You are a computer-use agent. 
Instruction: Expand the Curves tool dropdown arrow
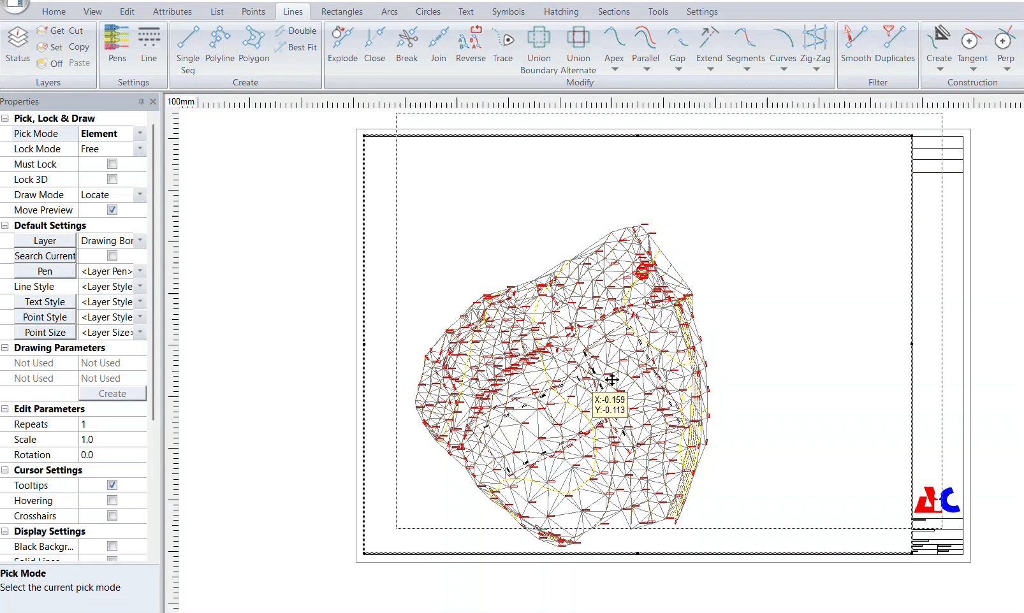(783, 69)
